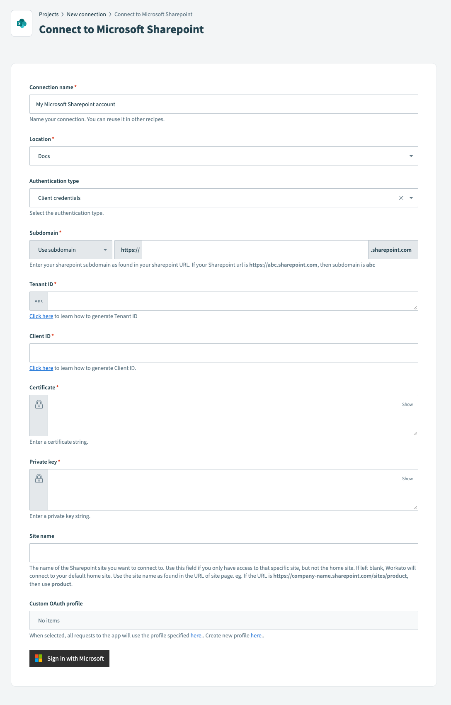This screenshot has width=451, height=705.
Task: Click the resize grip on the Tenant ID textarea
Action: (x=416, y=307)
